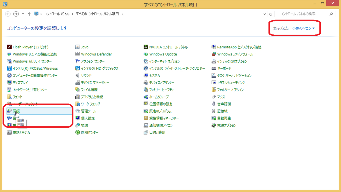Click the コントロール パネル breadcrumb
Screen dimensions: 341x192
pyautogui.click(x=57, y=14)
